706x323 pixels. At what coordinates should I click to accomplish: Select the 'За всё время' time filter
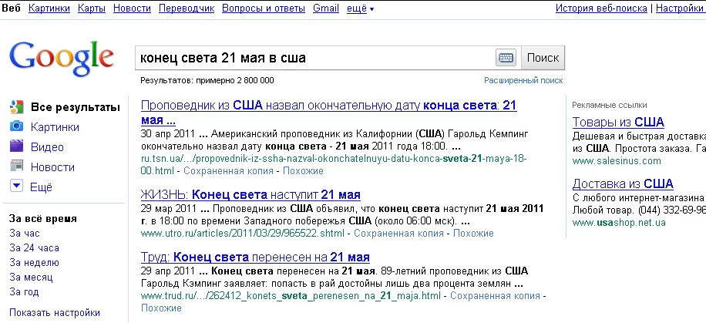coord(42,219)
